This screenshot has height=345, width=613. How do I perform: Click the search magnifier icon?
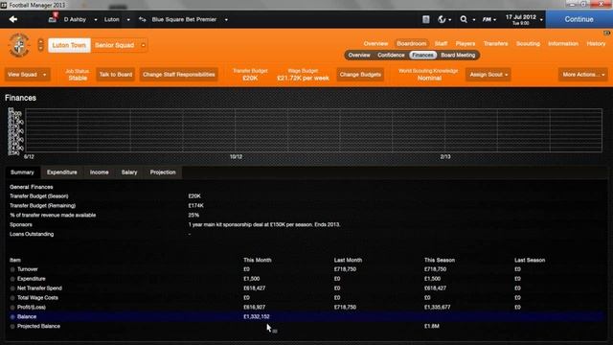tap(464, 19)
